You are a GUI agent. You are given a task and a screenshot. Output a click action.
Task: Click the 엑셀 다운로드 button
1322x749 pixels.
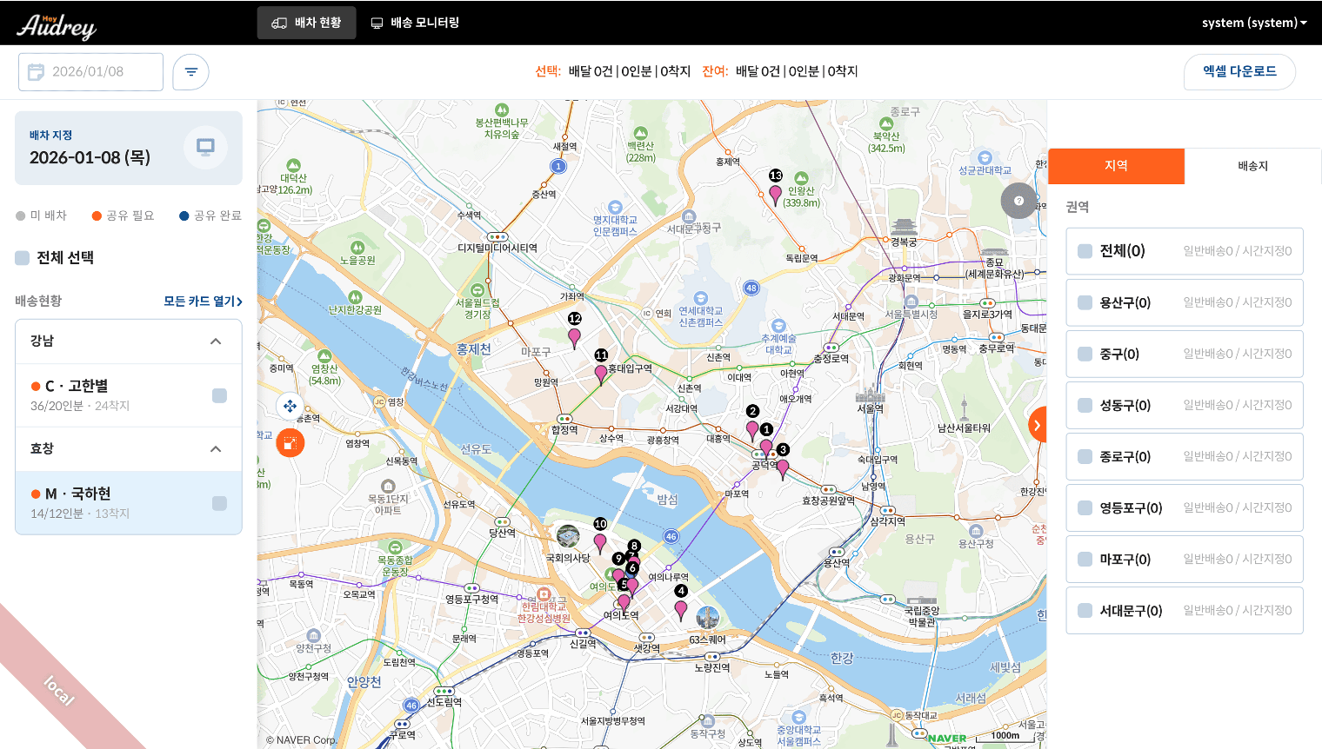(x=1239, y=72)
